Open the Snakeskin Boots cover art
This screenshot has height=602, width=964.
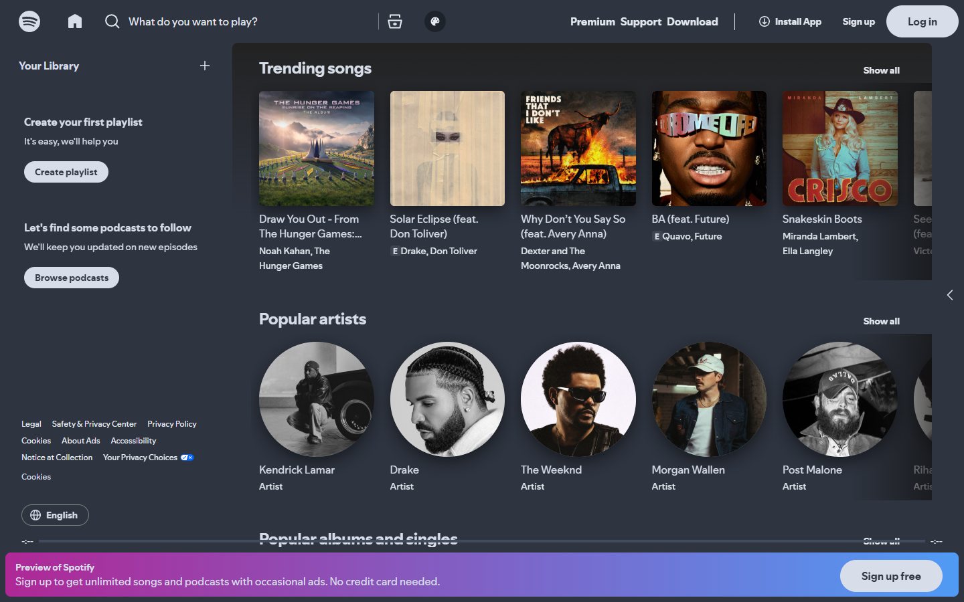tap(840, 148)
